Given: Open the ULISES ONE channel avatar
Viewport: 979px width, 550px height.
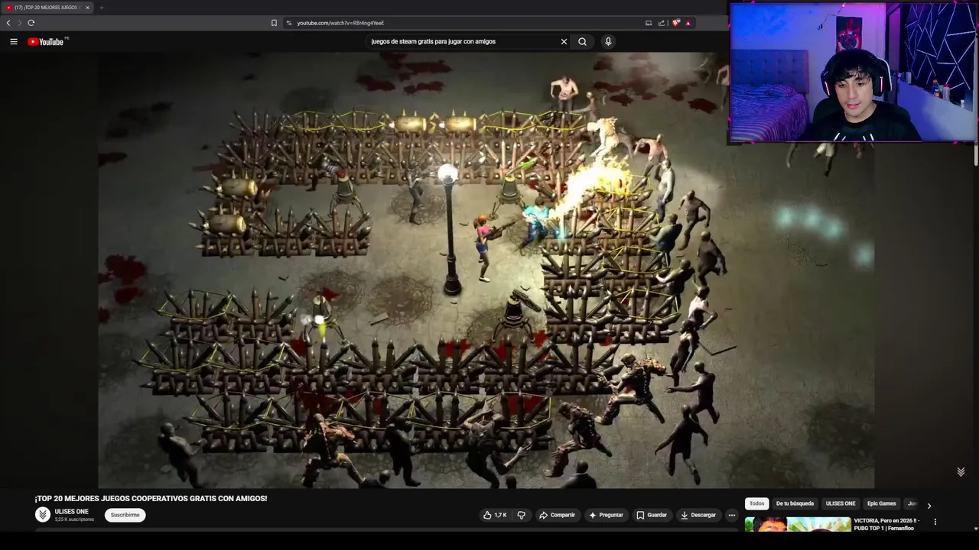Looking at the screenshot, I should coord(43,515).
